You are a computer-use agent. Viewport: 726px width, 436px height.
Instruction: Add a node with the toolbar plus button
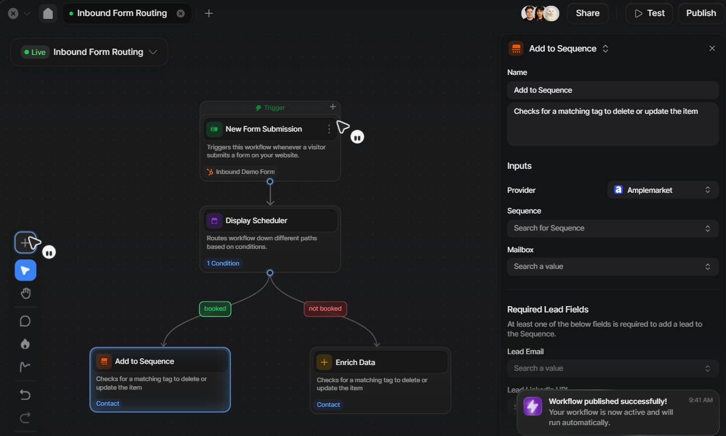click(25, 243)
